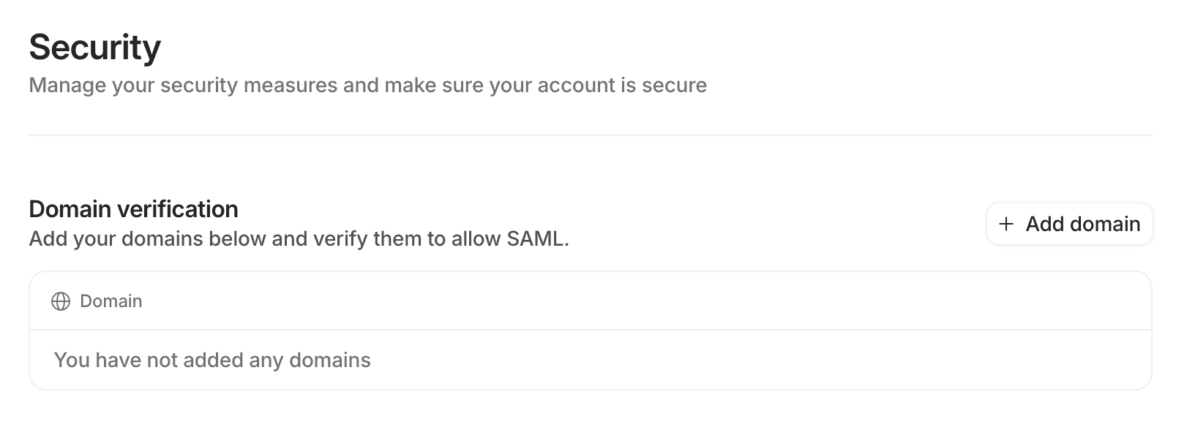
Task: Click the Security page title
Action: 94,47
